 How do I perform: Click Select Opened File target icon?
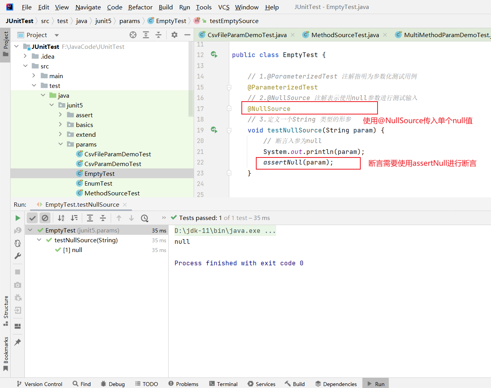click(x=133, y=35)
